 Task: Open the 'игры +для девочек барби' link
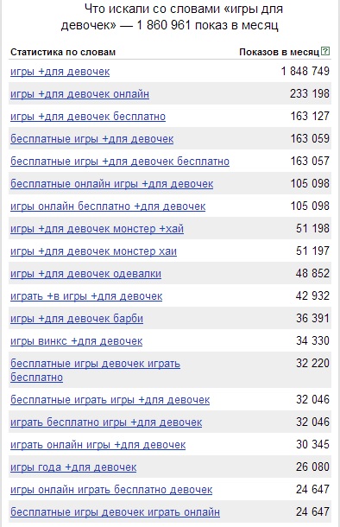pos(77,319)
